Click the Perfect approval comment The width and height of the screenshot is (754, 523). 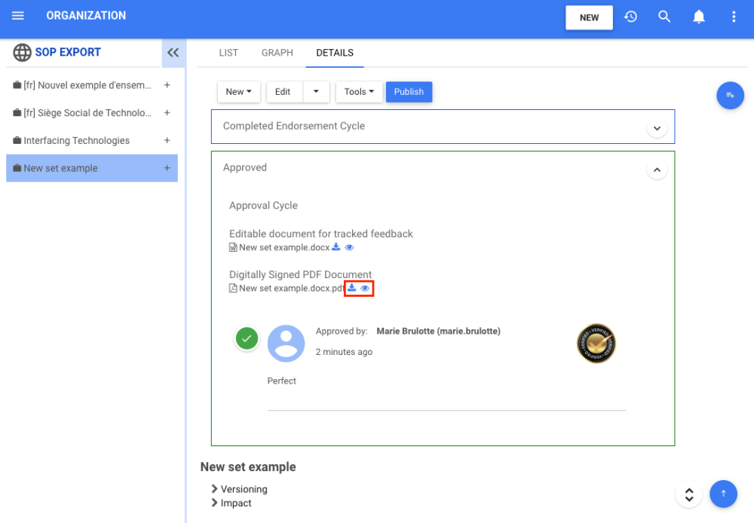[282, 381]
